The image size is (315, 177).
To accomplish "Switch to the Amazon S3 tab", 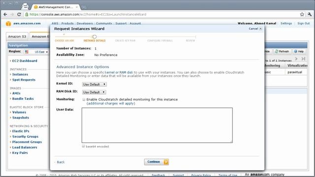I will click(x=17, y=36).
